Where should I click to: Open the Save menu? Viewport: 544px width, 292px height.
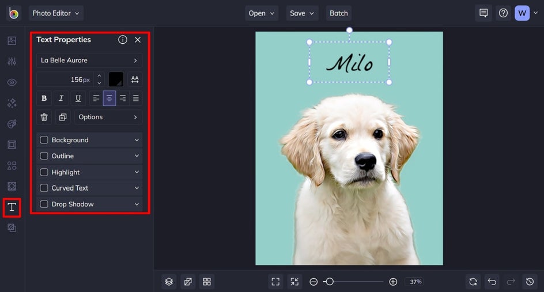[302, 13]
